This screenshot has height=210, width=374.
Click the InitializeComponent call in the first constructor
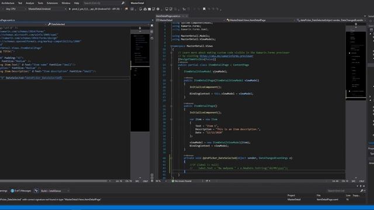pos(205,87)
